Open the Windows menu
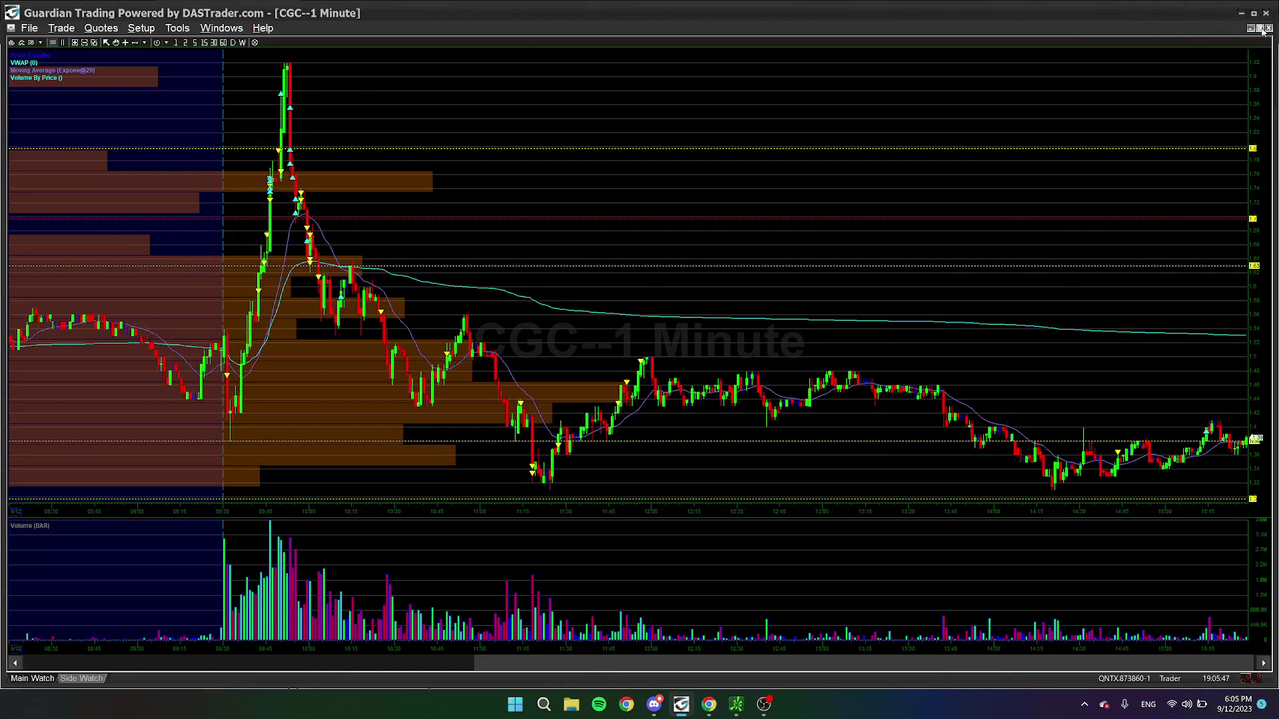The image size is (1279, 719). click(221, 28)
